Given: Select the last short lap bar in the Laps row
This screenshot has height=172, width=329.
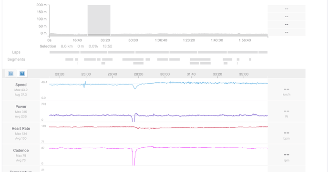Looking at the screenshot, I should tap(263, 52).
